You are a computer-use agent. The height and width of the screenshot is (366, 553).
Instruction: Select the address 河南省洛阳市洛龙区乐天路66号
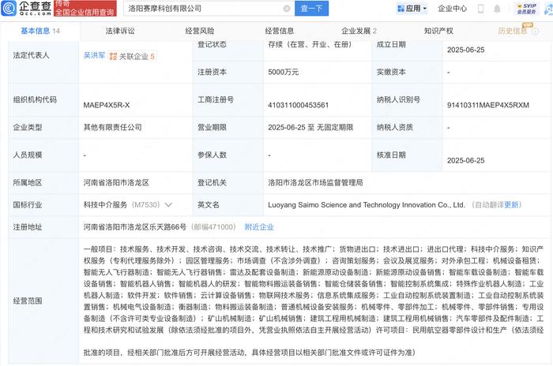(135, 227)
